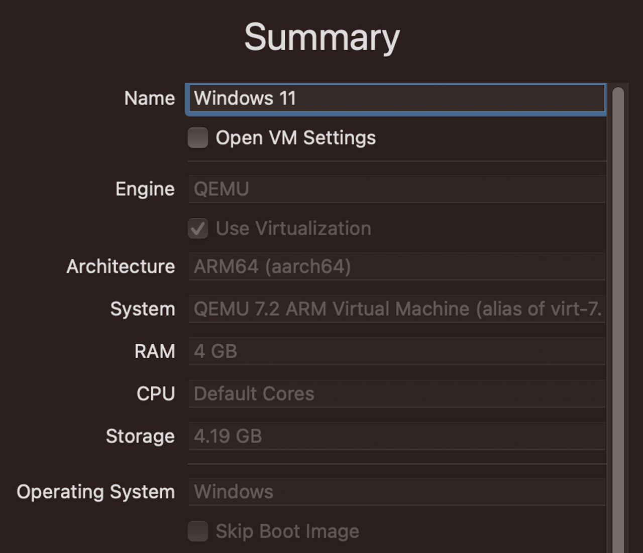Click the System field QEMU 7.2 ARM Virtual Machine
The image size is (643, 553).
pyautogui.click(x=397, y=309)
